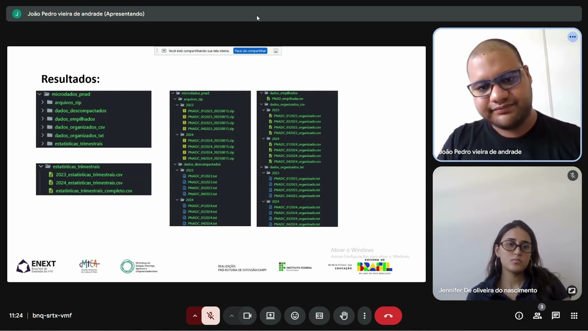Select PNADC_012023_20250815.zip file
588x331 pixels.
211,111
